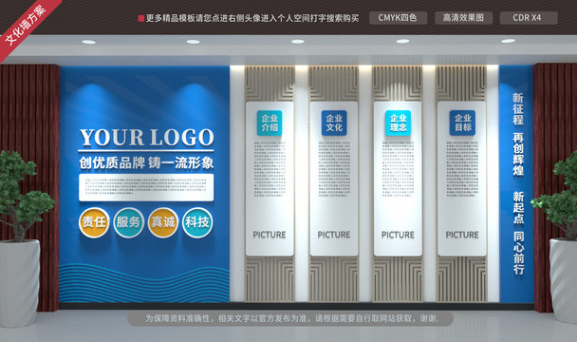The image size is (577, 342).
Task: Click the 企业目标 square icon
Action: (x=462, y=123)
